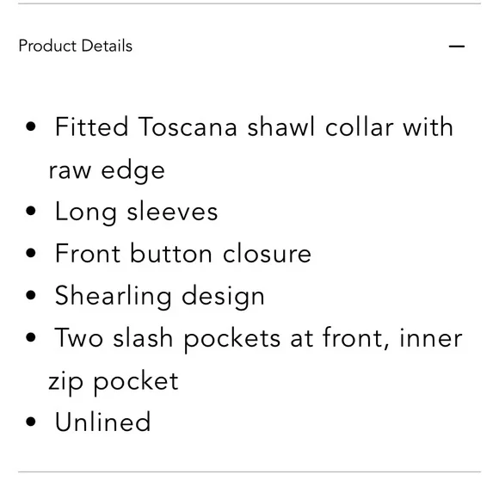Viewport: 499px width, 499px height.
Task: Click the top divider line
Action: pyautogui.click(x=249, y=3)
